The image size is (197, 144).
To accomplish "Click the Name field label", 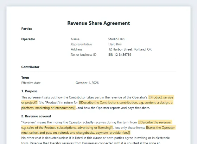I will 75,39.
